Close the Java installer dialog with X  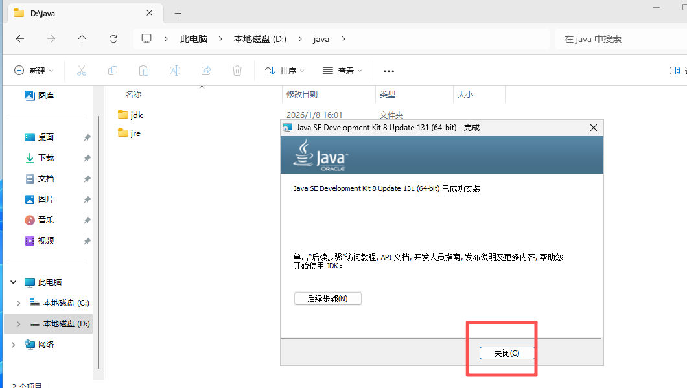click(594, 128)
